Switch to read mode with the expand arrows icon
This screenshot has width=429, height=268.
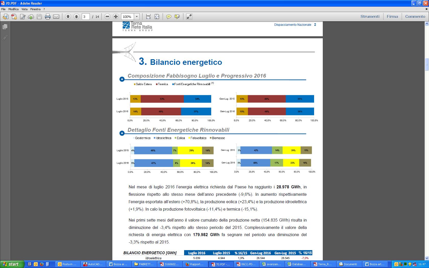pos(189,17)
